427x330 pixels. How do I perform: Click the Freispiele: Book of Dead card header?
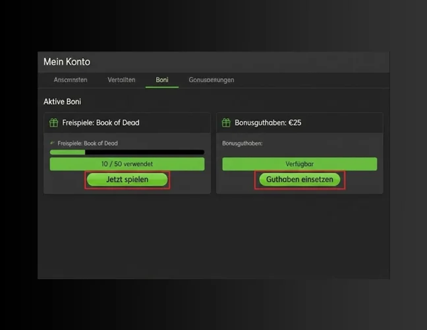[x=127, y=123]
